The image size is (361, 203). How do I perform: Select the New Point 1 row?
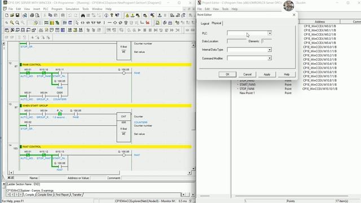tap(247, 93)
